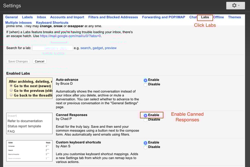This screenshot has height=167, width=250.
Task: Open the Themes tab
Action: point(235,17)
